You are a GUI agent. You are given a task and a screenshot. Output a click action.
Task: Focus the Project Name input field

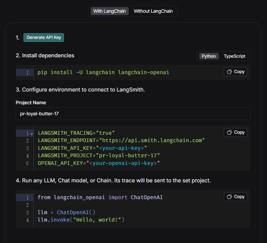133,114
